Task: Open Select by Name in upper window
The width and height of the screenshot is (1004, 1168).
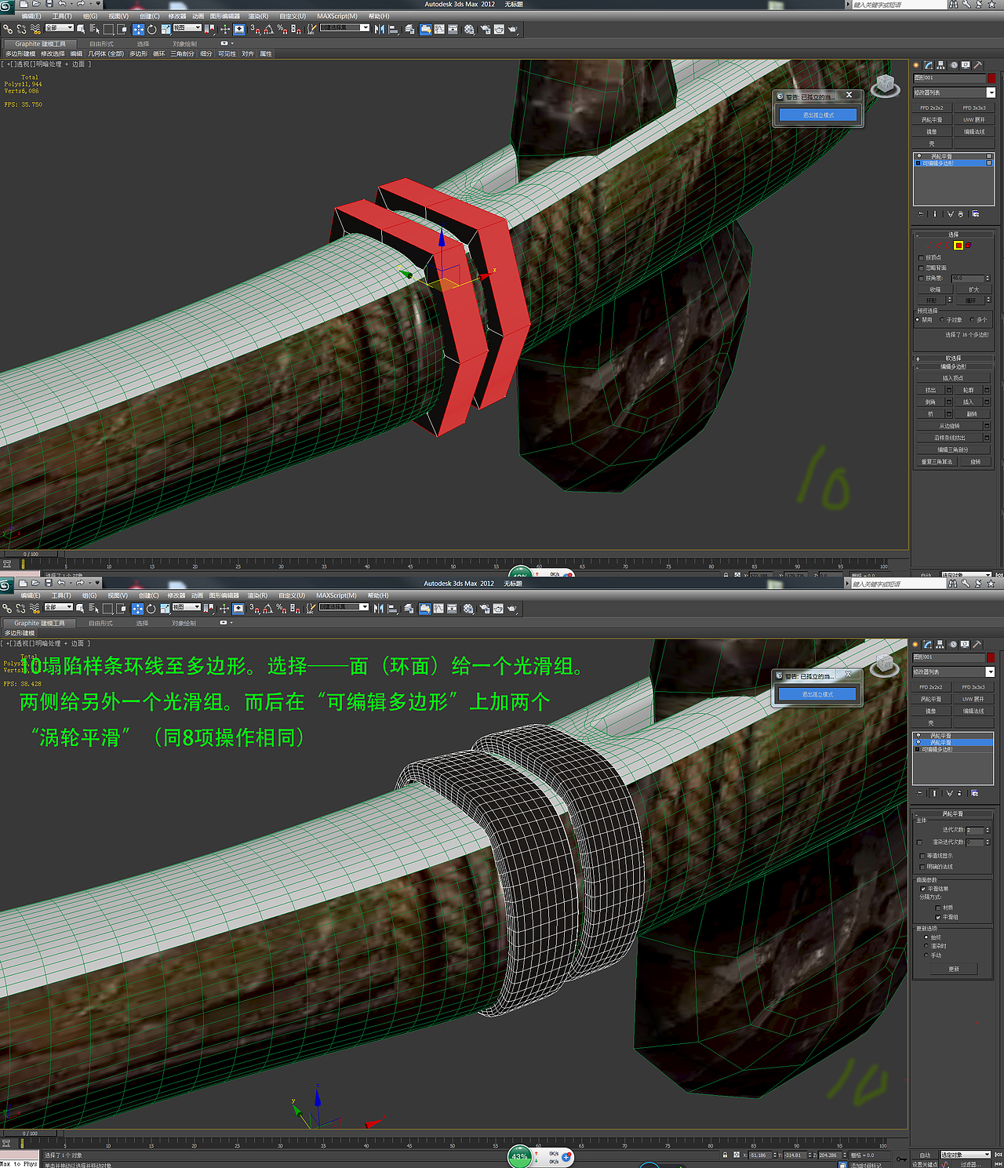Action: click(95, 29)
